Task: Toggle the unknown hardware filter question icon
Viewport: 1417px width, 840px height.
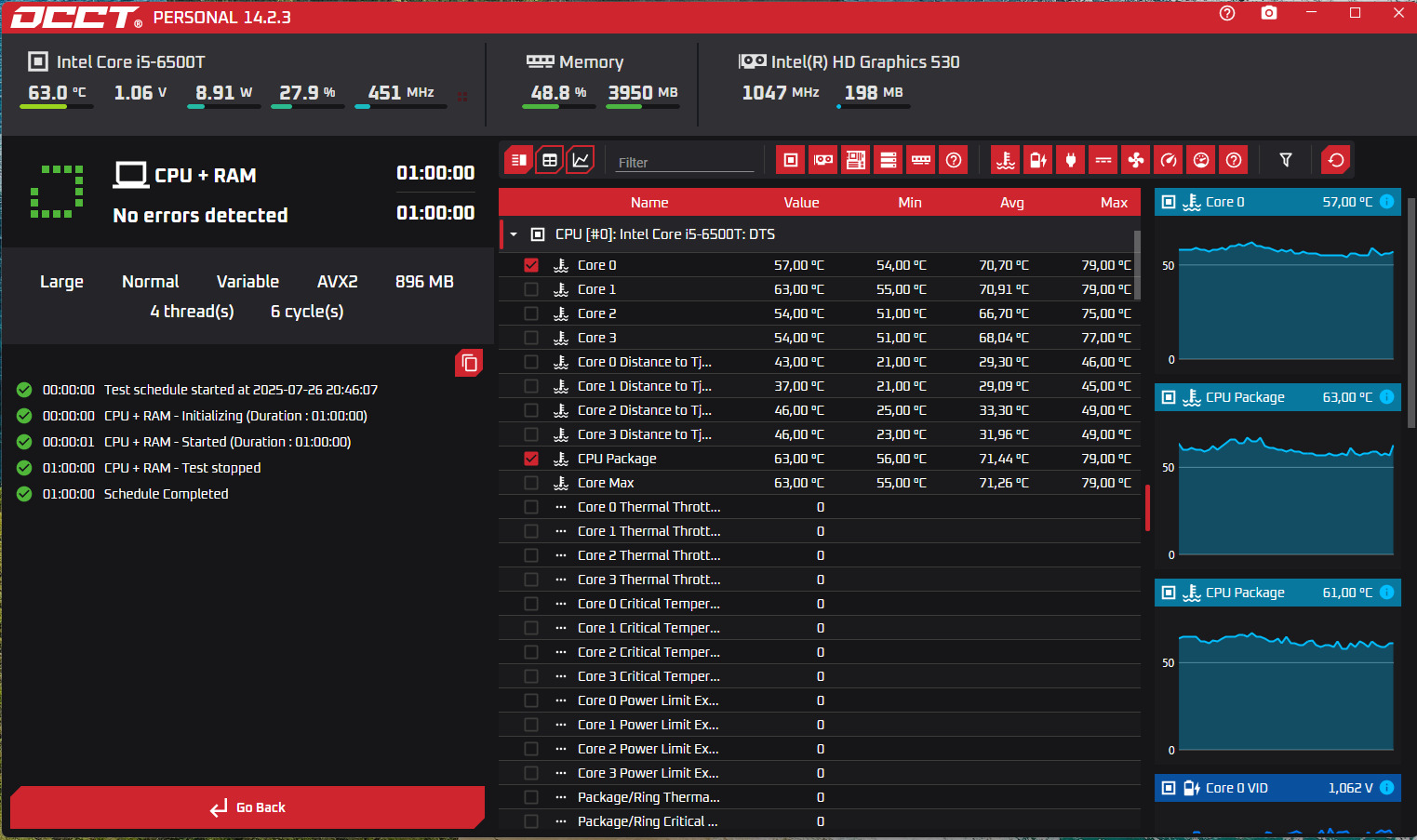Action: tap(954, 160)
